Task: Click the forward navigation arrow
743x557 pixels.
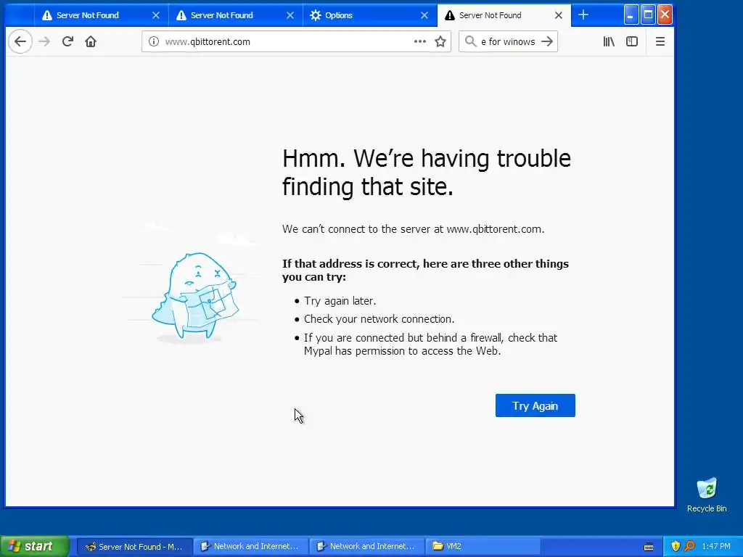Action: [44, 41]
